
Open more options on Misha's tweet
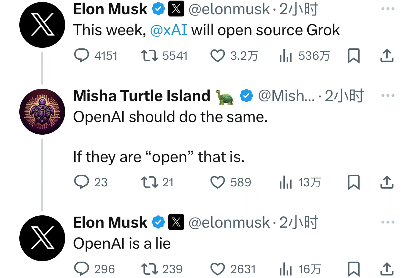point(388,96)
